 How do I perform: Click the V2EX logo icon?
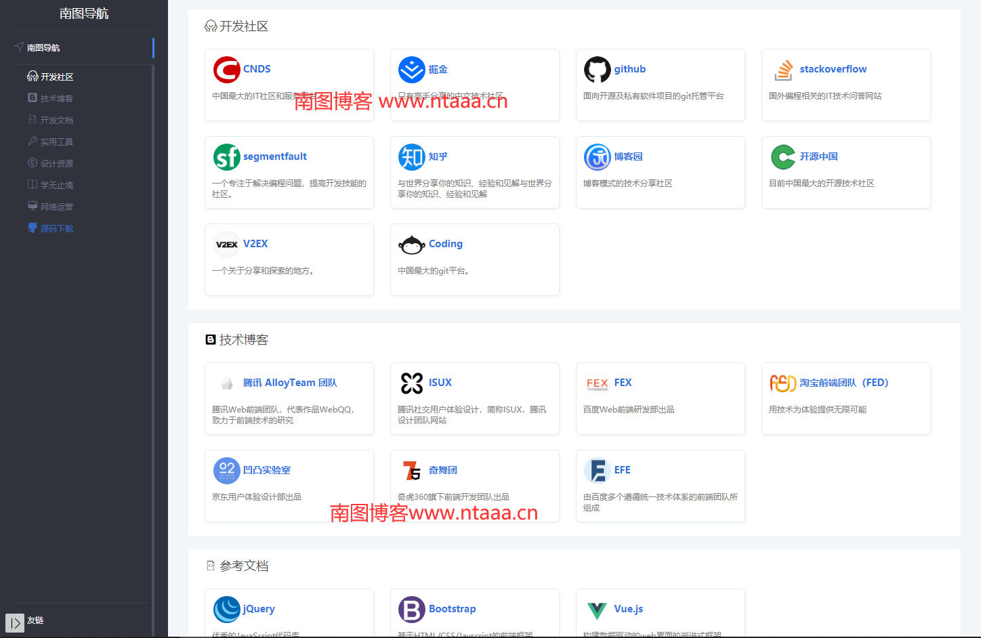click(x=227, y=244)
